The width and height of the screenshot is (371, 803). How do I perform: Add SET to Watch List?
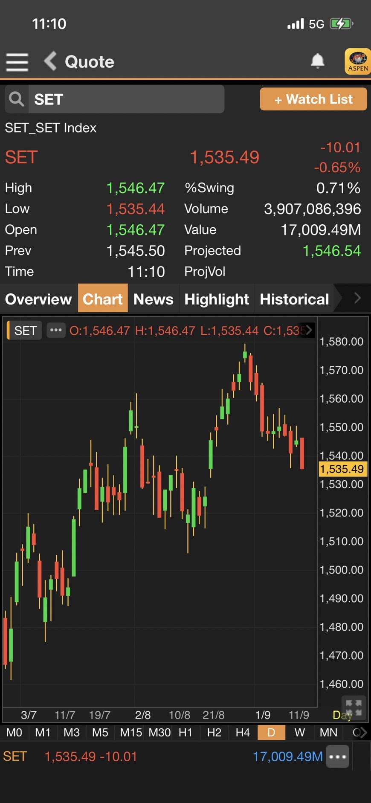(313, 99)
